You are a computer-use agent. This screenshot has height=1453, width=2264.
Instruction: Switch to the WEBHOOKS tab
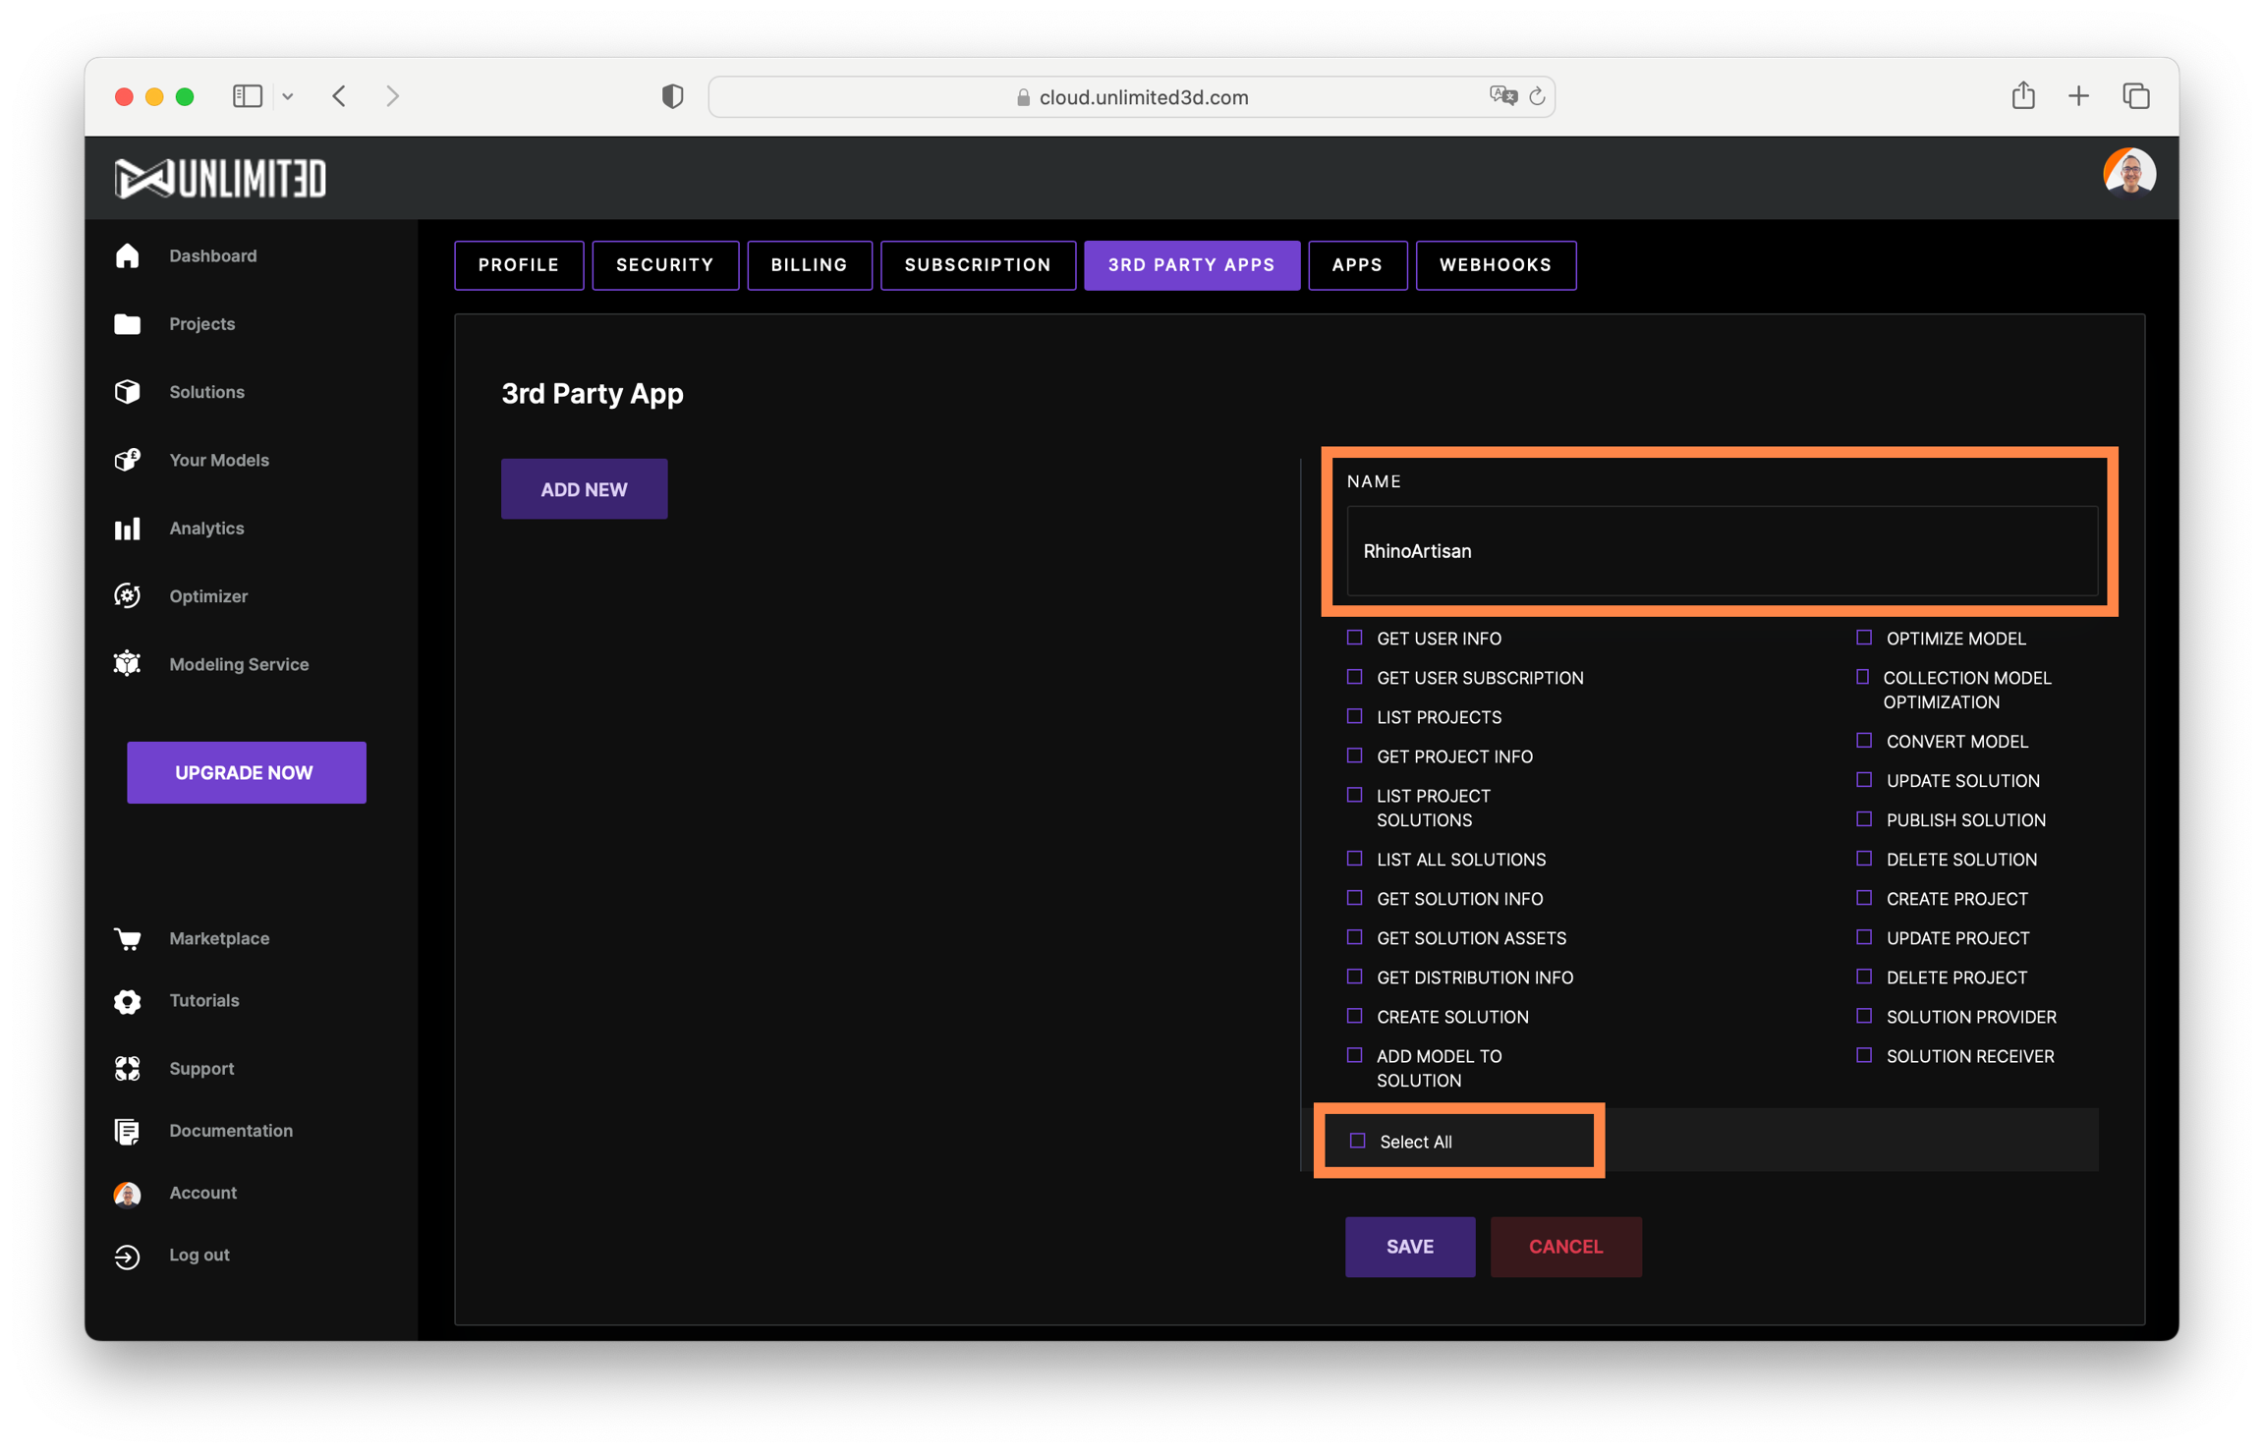pyautogui.click(x=1495, y=265)
